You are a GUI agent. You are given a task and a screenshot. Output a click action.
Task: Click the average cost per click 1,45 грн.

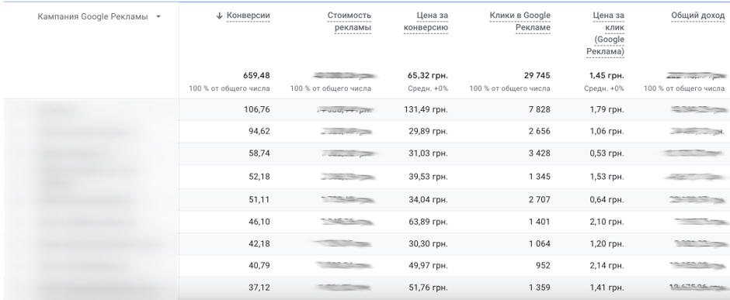[x=607, y=75]
